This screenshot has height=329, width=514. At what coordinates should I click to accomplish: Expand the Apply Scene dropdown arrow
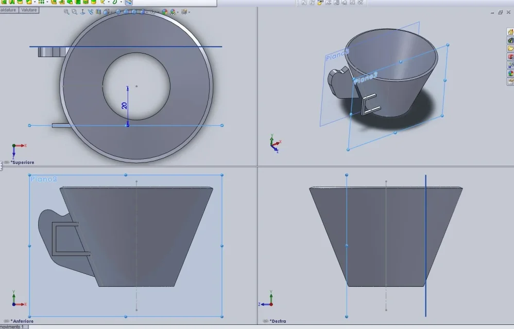coord(178,12)
